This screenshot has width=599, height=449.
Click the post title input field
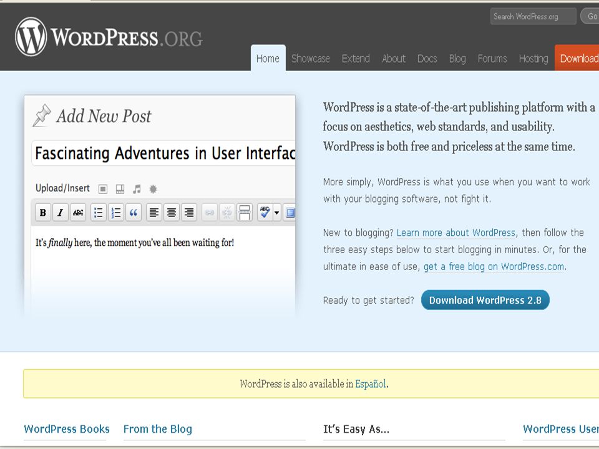pyautogui.click(x=163, y=153)
